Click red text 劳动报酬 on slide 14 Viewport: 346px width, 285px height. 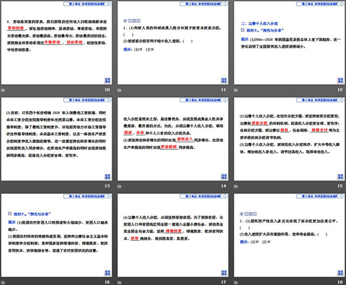pos(169,147)
